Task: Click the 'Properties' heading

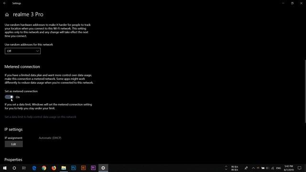Action: point(13,160)
